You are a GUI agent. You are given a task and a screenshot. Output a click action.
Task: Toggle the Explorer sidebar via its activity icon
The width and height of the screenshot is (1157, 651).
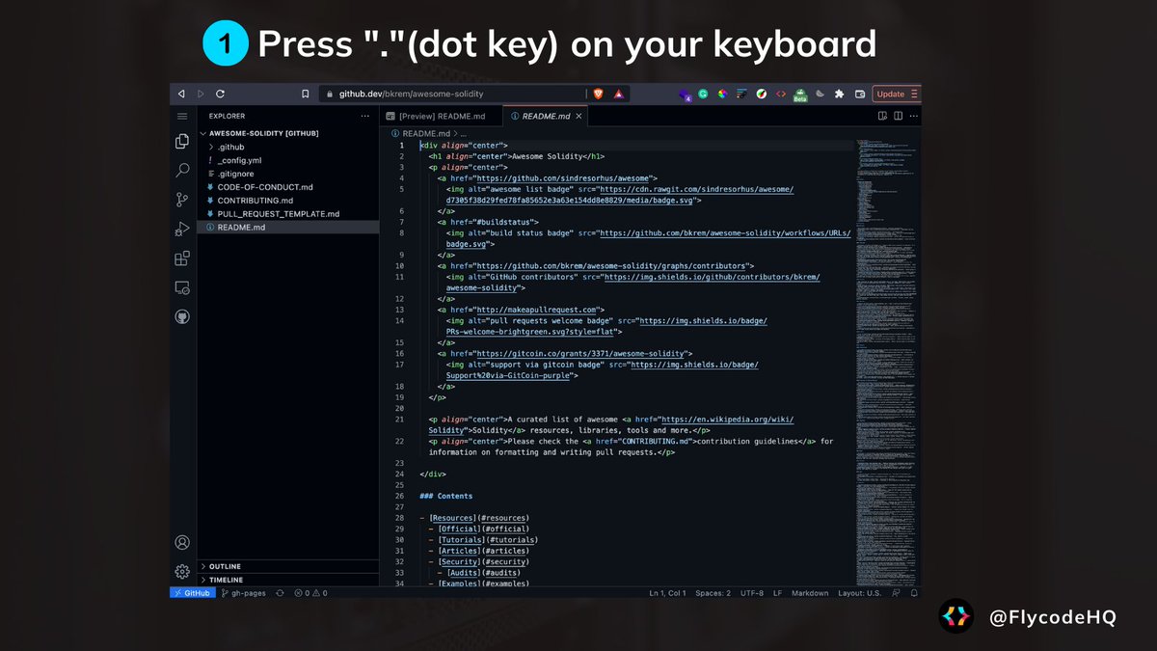coord(182,140)
